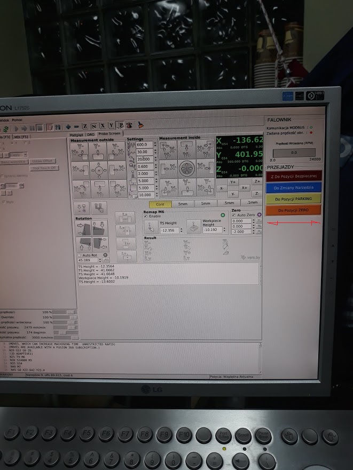This screenshot has width=353, height=470.
Task: Select the .1mm jog increment toggle
Action: (252, 202)
